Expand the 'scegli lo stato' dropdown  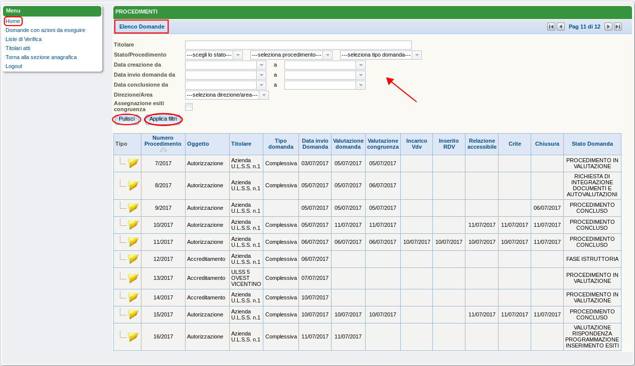click(x=238, y=55)
